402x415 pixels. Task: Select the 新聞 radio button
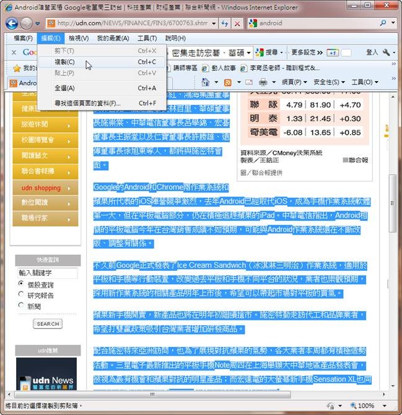[x=21, y=305]
